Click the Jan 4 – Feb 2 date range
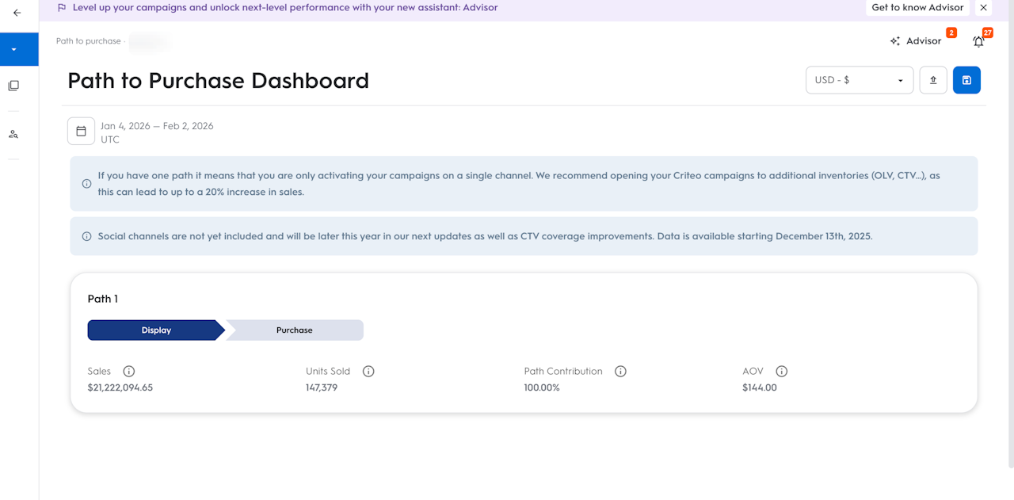Image resolution: width=1014 pixels, height=500 pixels. point(157,126)
